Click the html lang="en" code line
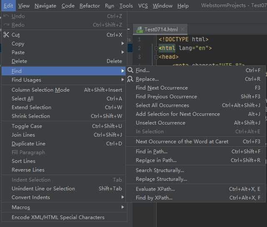Screen dimensions: 267x227 [x=185, y=48]
